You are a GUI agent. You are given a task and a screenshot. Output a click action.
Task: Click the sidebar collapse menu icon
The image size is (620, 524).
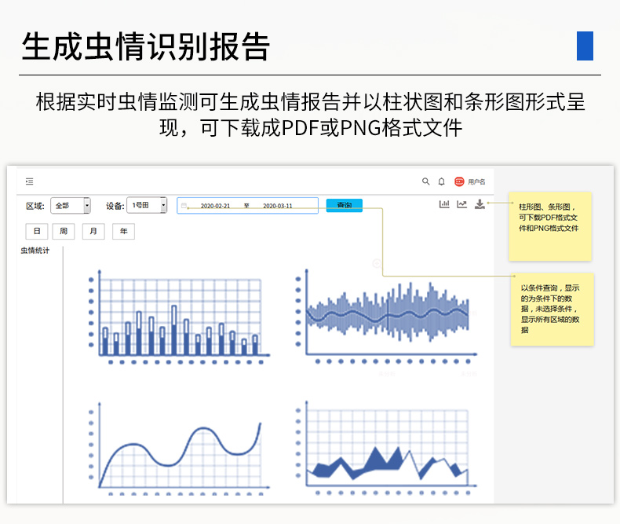29,181
